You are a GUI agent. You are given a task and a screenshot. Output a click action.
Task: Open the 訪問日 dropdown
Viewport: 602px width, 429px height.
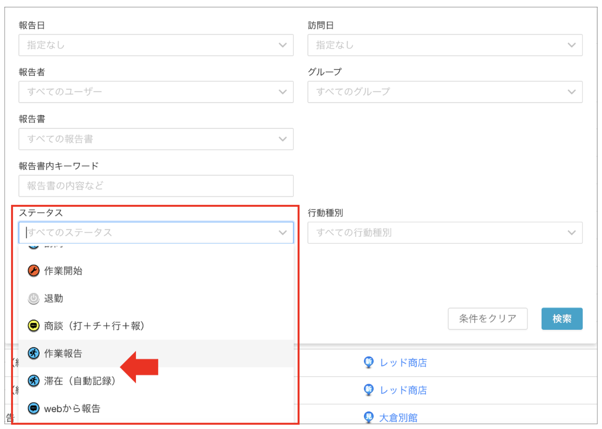point(445,45)
